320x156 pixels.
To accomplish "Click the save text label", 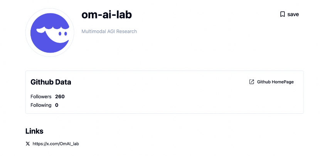I will tap(293, 14).
